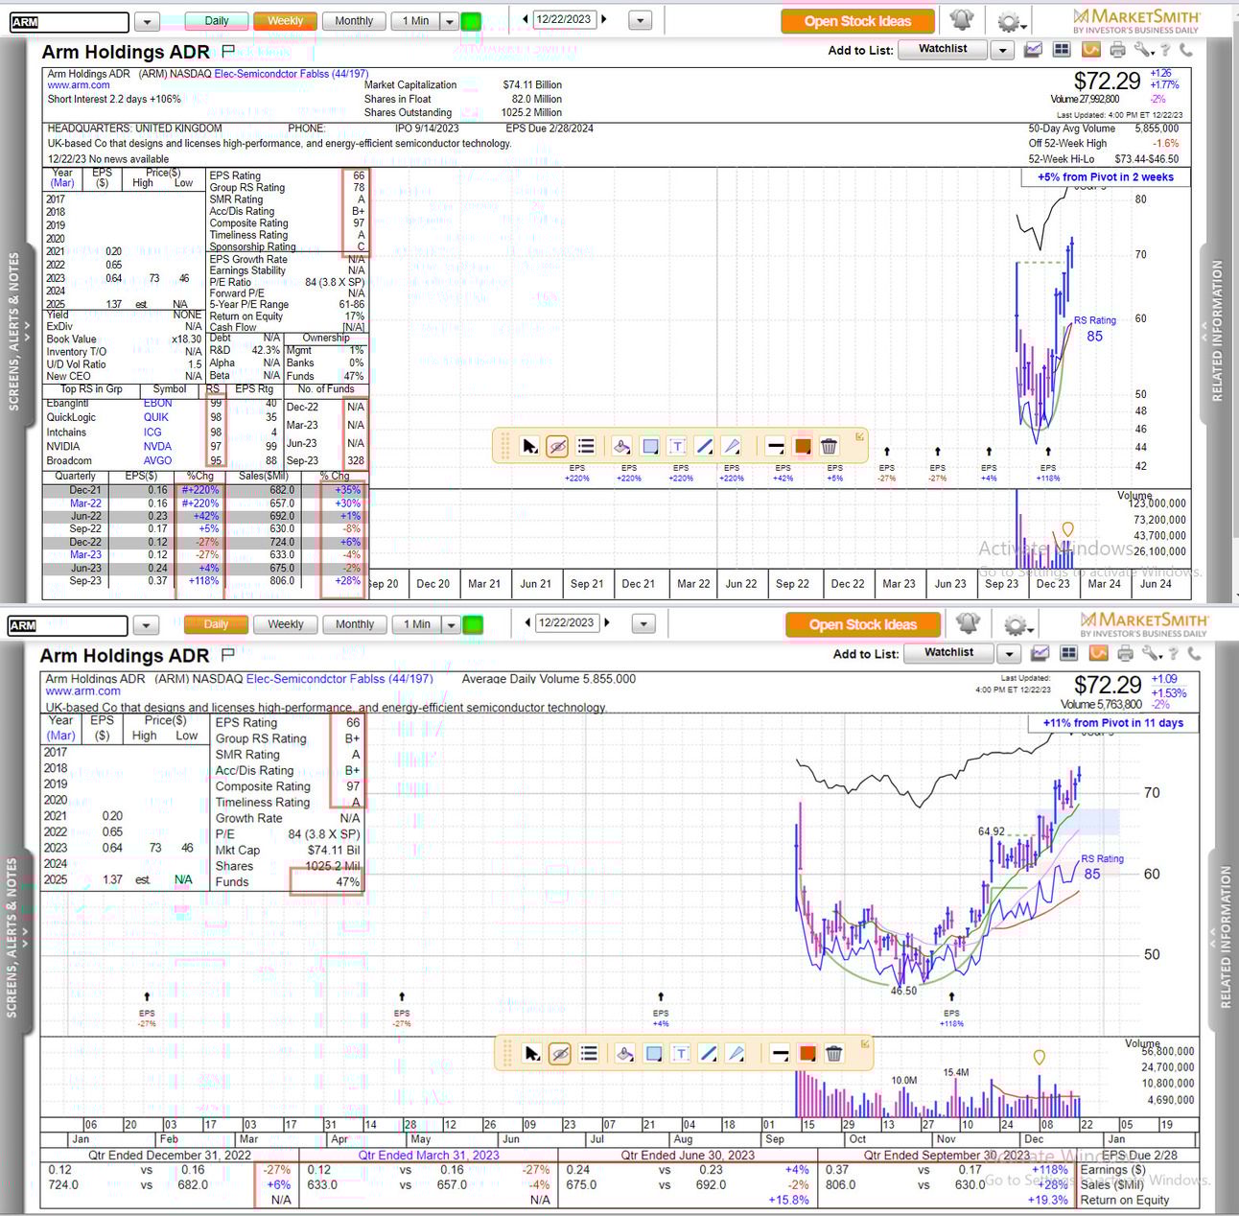Open symbol history dropdown in daily window

coord(146,625)
